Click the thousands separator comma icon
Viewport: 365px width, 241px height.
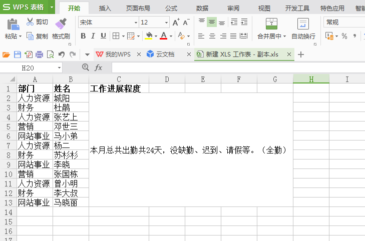click(x=354, y=36)
